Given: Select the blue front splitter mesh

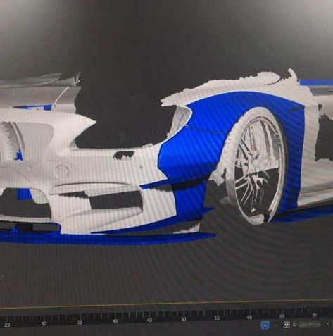Looking at the screenshot, I should (106, 237).
